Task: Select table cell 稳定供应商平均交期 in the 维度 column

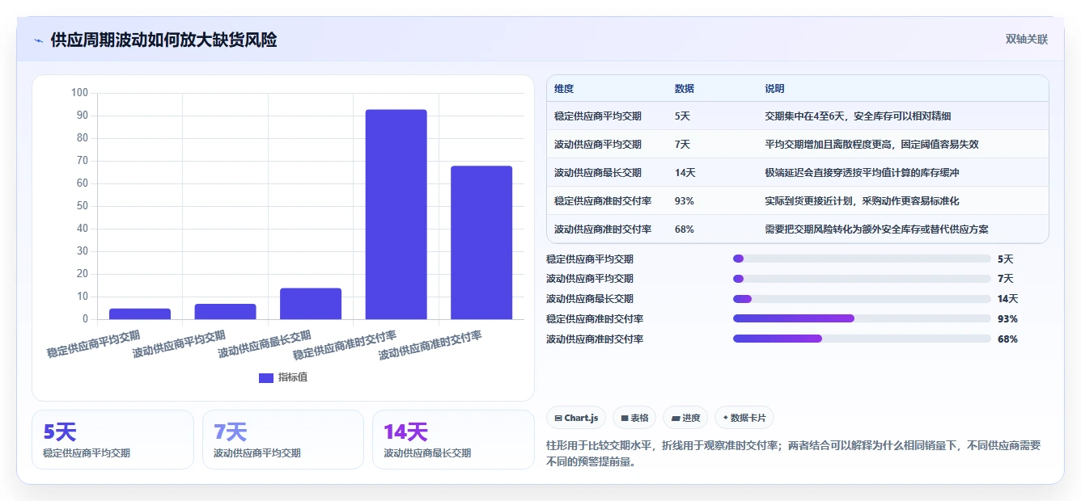Action: (x=598, y=116)
